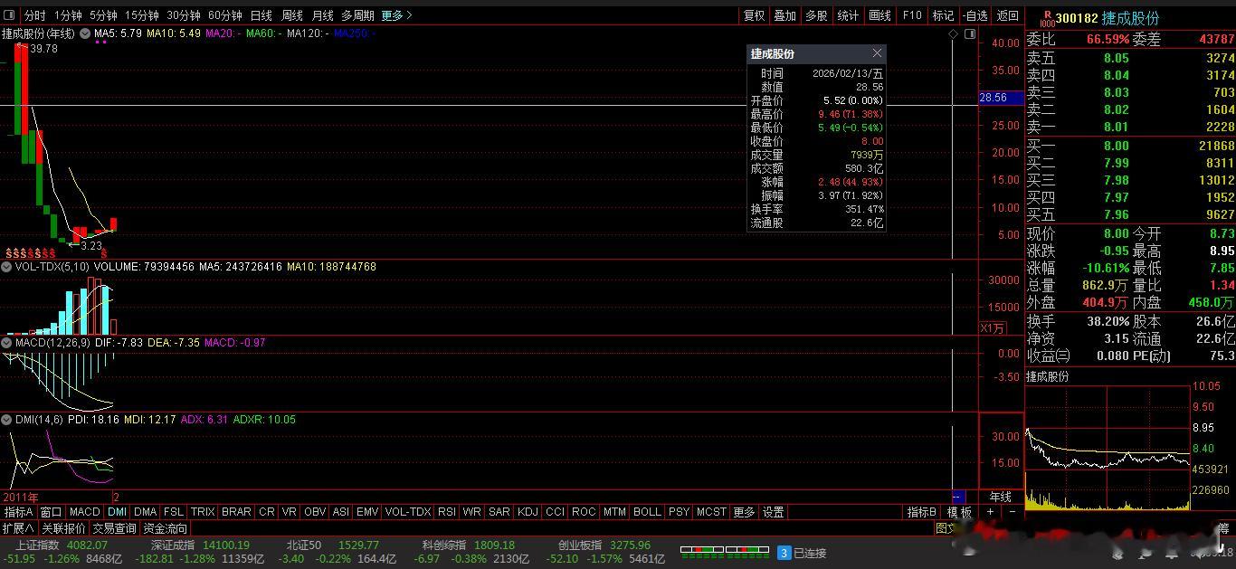Click the red-green market breadth indicator
1236x569 pixels.
724,550
